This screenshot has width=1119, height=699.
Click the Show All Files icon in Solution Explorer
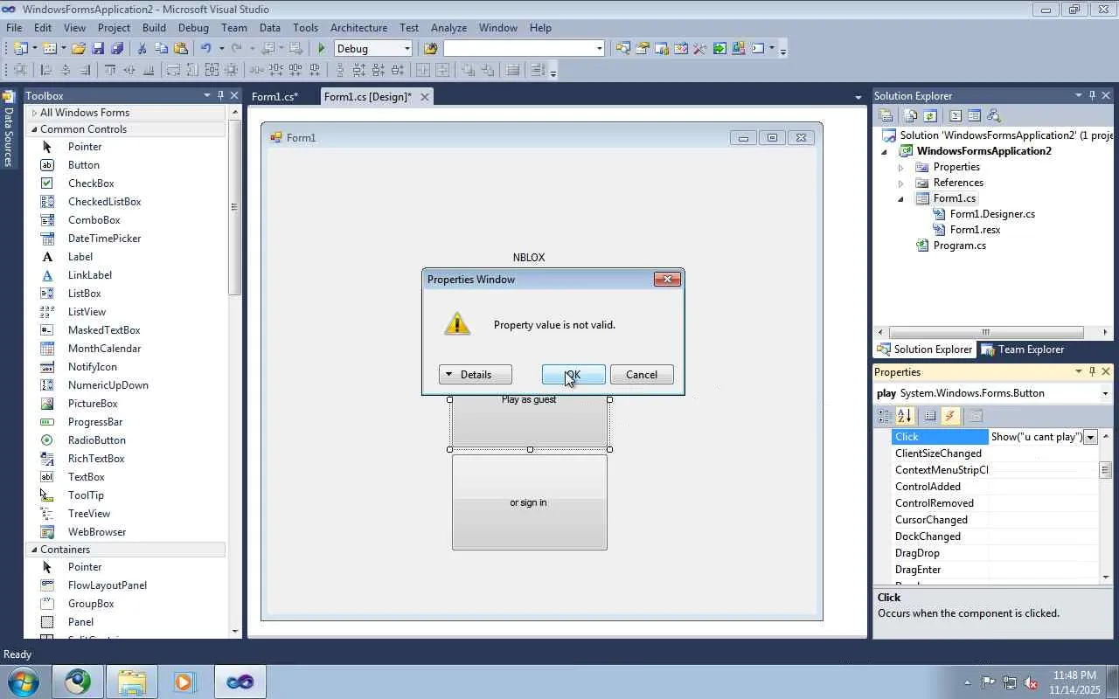point(911,115)
